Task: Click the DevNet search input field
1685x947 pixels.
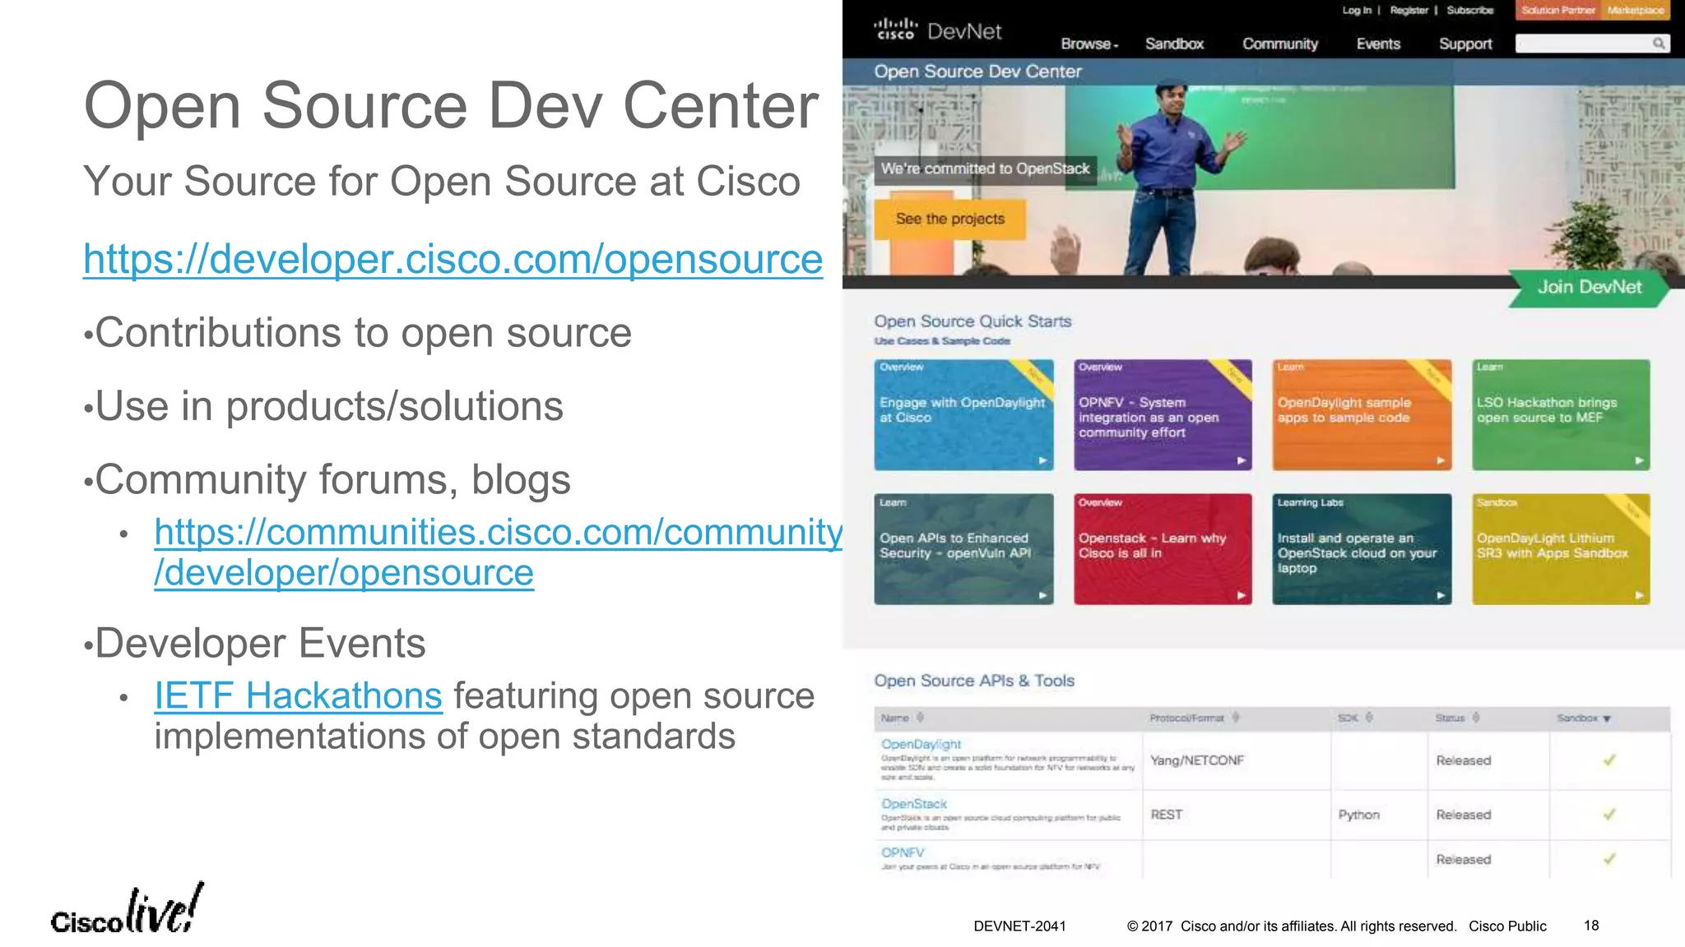Action: click(1581, 44)
